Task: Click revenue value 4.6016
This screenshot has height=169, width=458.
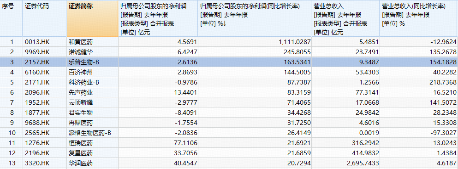Action: tap(369, 123)
